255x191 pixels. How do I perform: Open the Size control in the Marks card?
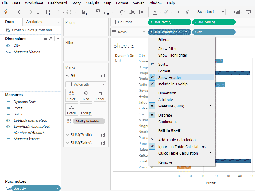tap(86, 95)
